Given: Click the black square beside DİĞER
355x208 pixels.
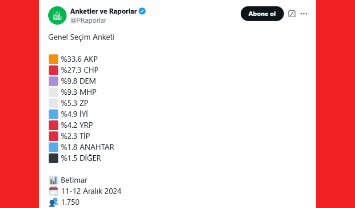Looking at the screenshot, I should click(53, 158).
